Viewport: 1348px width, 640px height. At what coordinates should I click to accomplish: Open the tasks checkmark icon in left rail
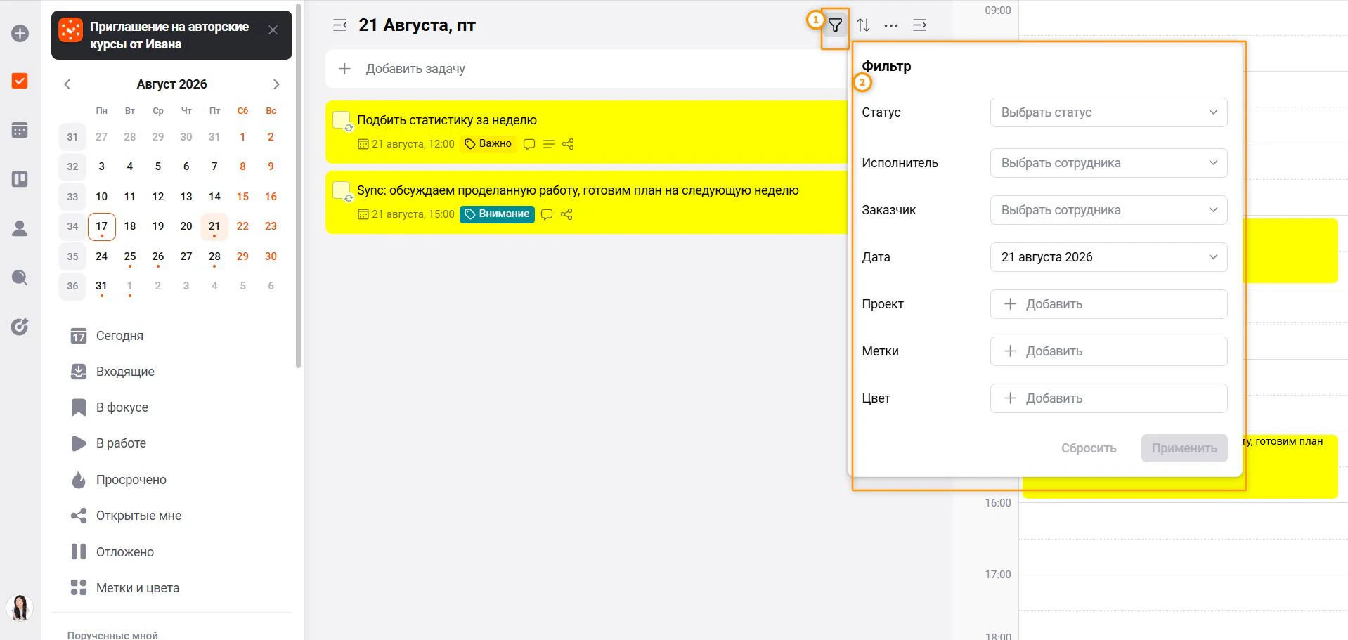[20, 81]
